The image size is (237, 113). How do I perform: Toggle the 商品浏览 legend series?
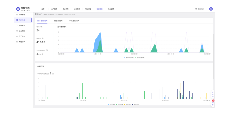(136, 104)
